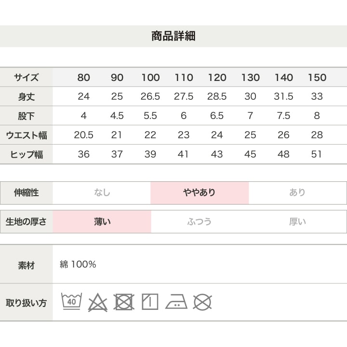347x347 pixels.
Task: Click the 40-degree wash tub icon
Action: (71, 302)
